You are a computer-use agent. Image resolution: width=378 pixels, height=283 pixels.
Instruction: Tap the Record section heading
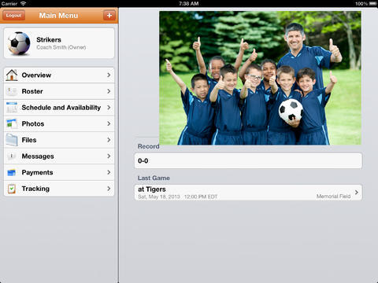click(x=149, y=146)
